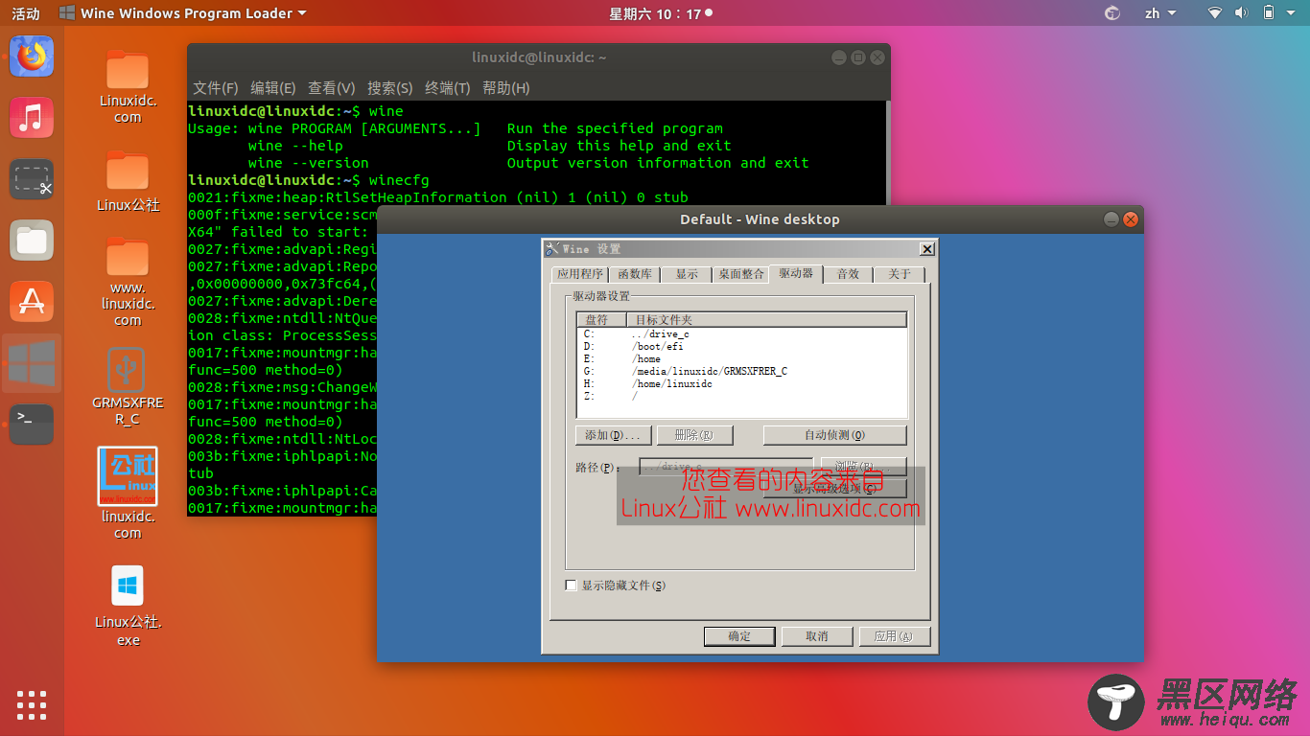Open the GRMSXFRER_C USB drive icon
The image size is (1310, 736).
(128, 386)
